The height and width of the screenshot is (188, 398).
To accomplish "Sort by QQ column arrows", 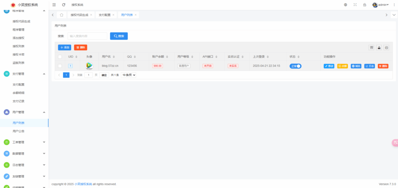I will coord(135,57).
